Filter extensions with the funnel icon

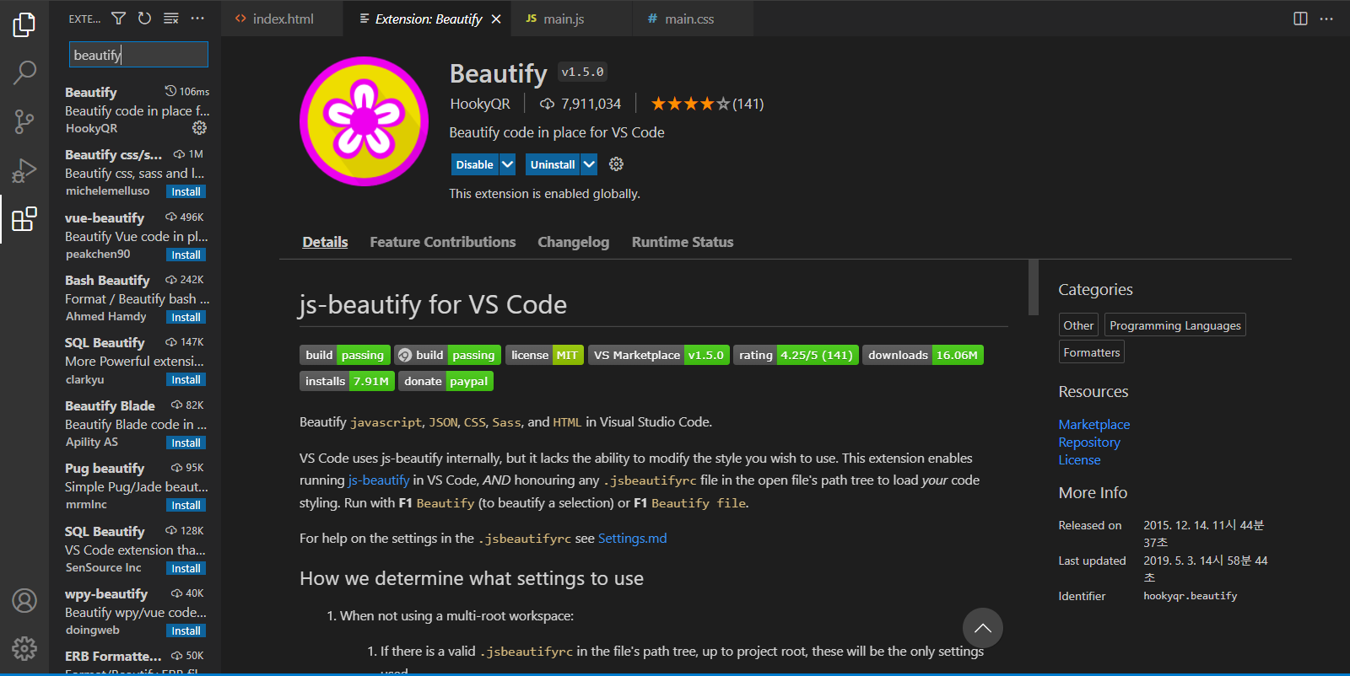119,19
